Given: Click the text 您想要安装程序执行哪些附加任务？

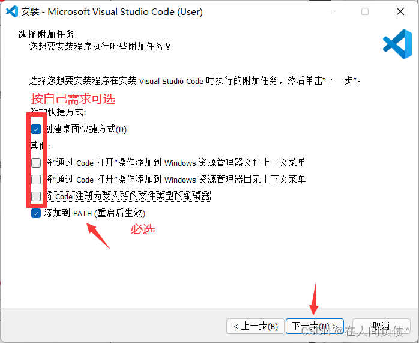Looking at the screenshot, I should coord(100,47).
